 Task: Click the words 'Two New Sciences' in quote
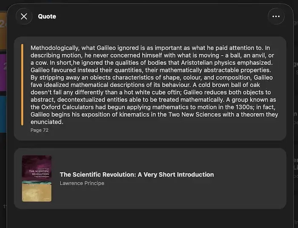pyautogui.click(x=201, y=115)
